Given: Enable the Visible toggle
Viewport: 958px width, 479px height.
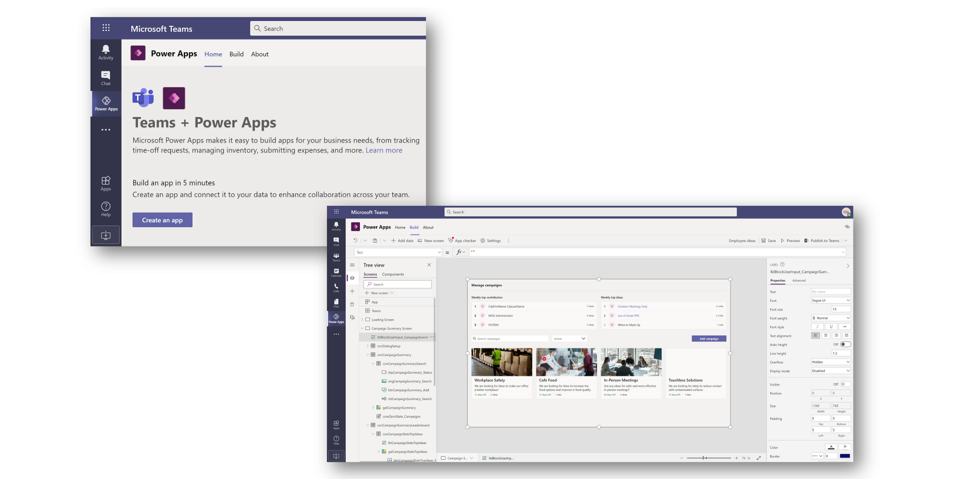Looking at the screenshot, I should click(x=844, y=384).
